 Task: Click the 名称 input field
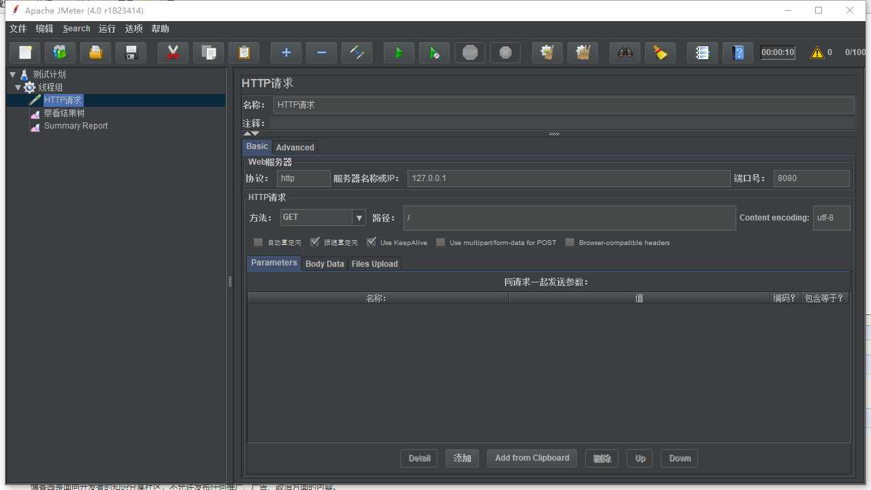tap(563, 105)
